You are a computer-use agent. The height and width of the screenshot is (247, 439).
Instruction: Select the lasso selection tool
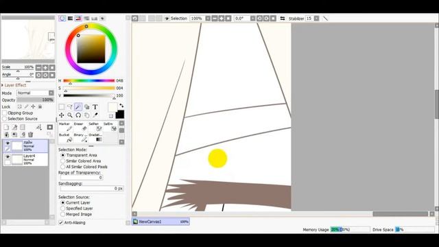(70, 107)
